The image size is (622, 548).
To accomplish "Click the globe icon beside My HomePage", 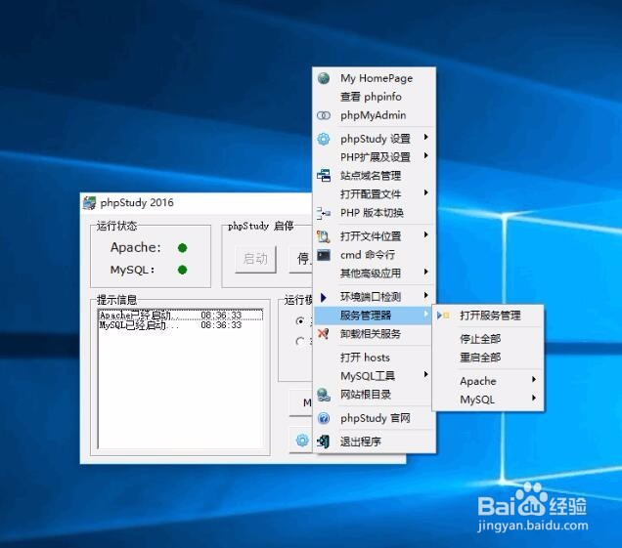I will pyautogui.click(x=324, y=78).
